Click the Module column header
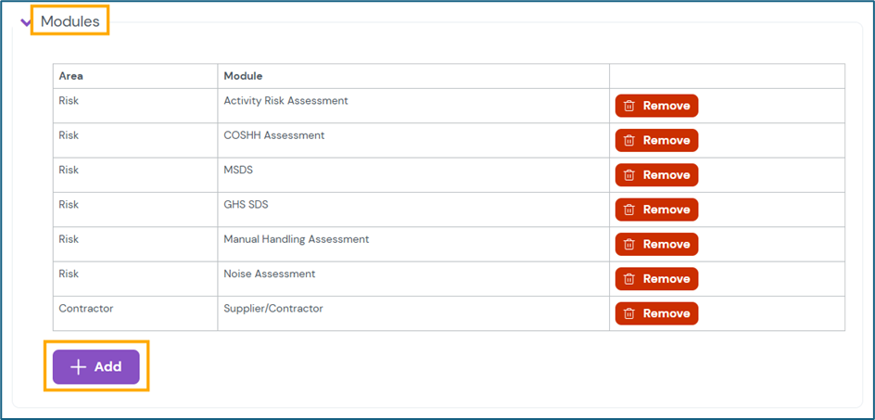Image resolution: width=875 pixels, height=420 pixels. pyautogui.click(x=243, y=76)
